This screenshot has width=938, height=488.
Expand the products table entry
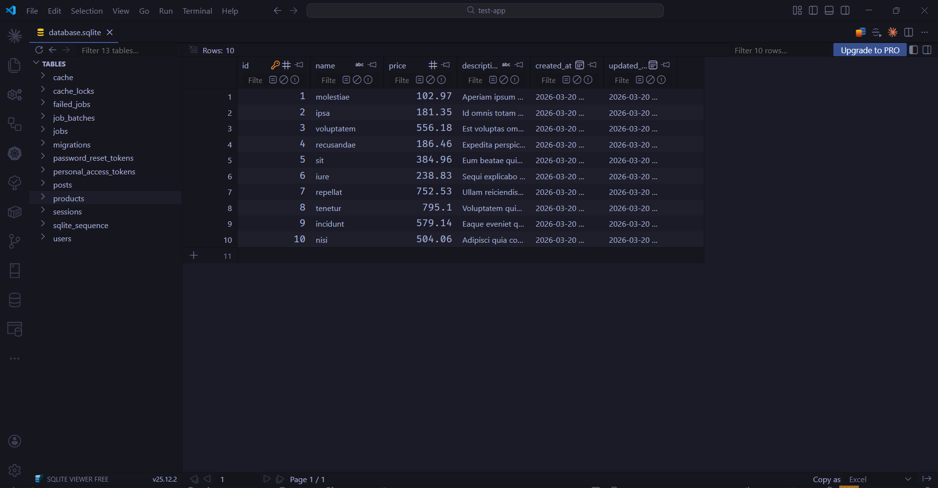(x=43, y=198)
